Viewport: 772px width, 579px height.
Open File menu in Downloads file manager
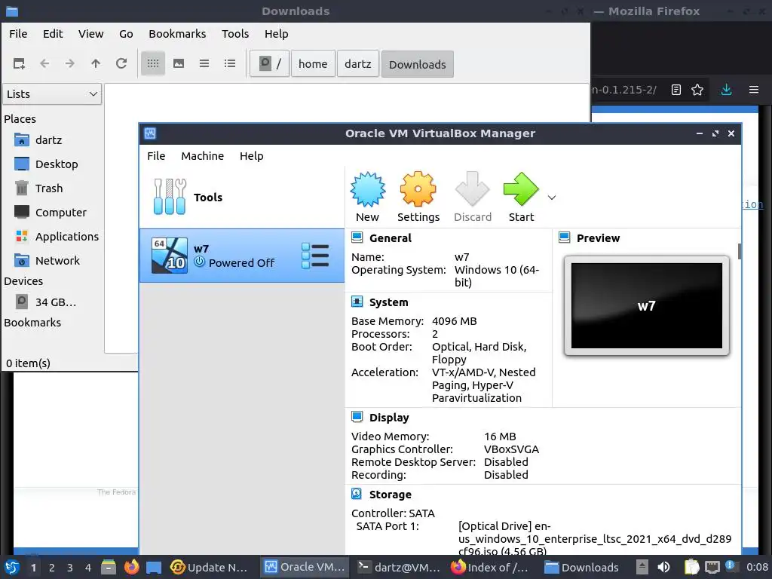coord(18,34)
